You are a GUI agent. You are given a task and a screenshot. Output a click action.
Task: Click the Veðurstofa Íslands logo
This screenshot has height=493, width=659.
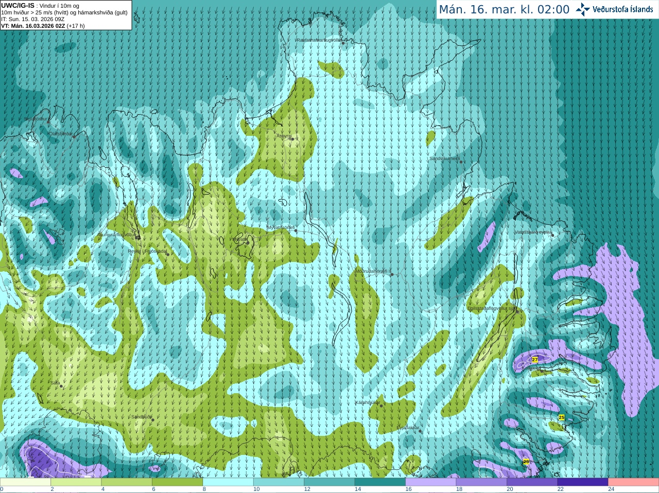[x=614, y=9]
